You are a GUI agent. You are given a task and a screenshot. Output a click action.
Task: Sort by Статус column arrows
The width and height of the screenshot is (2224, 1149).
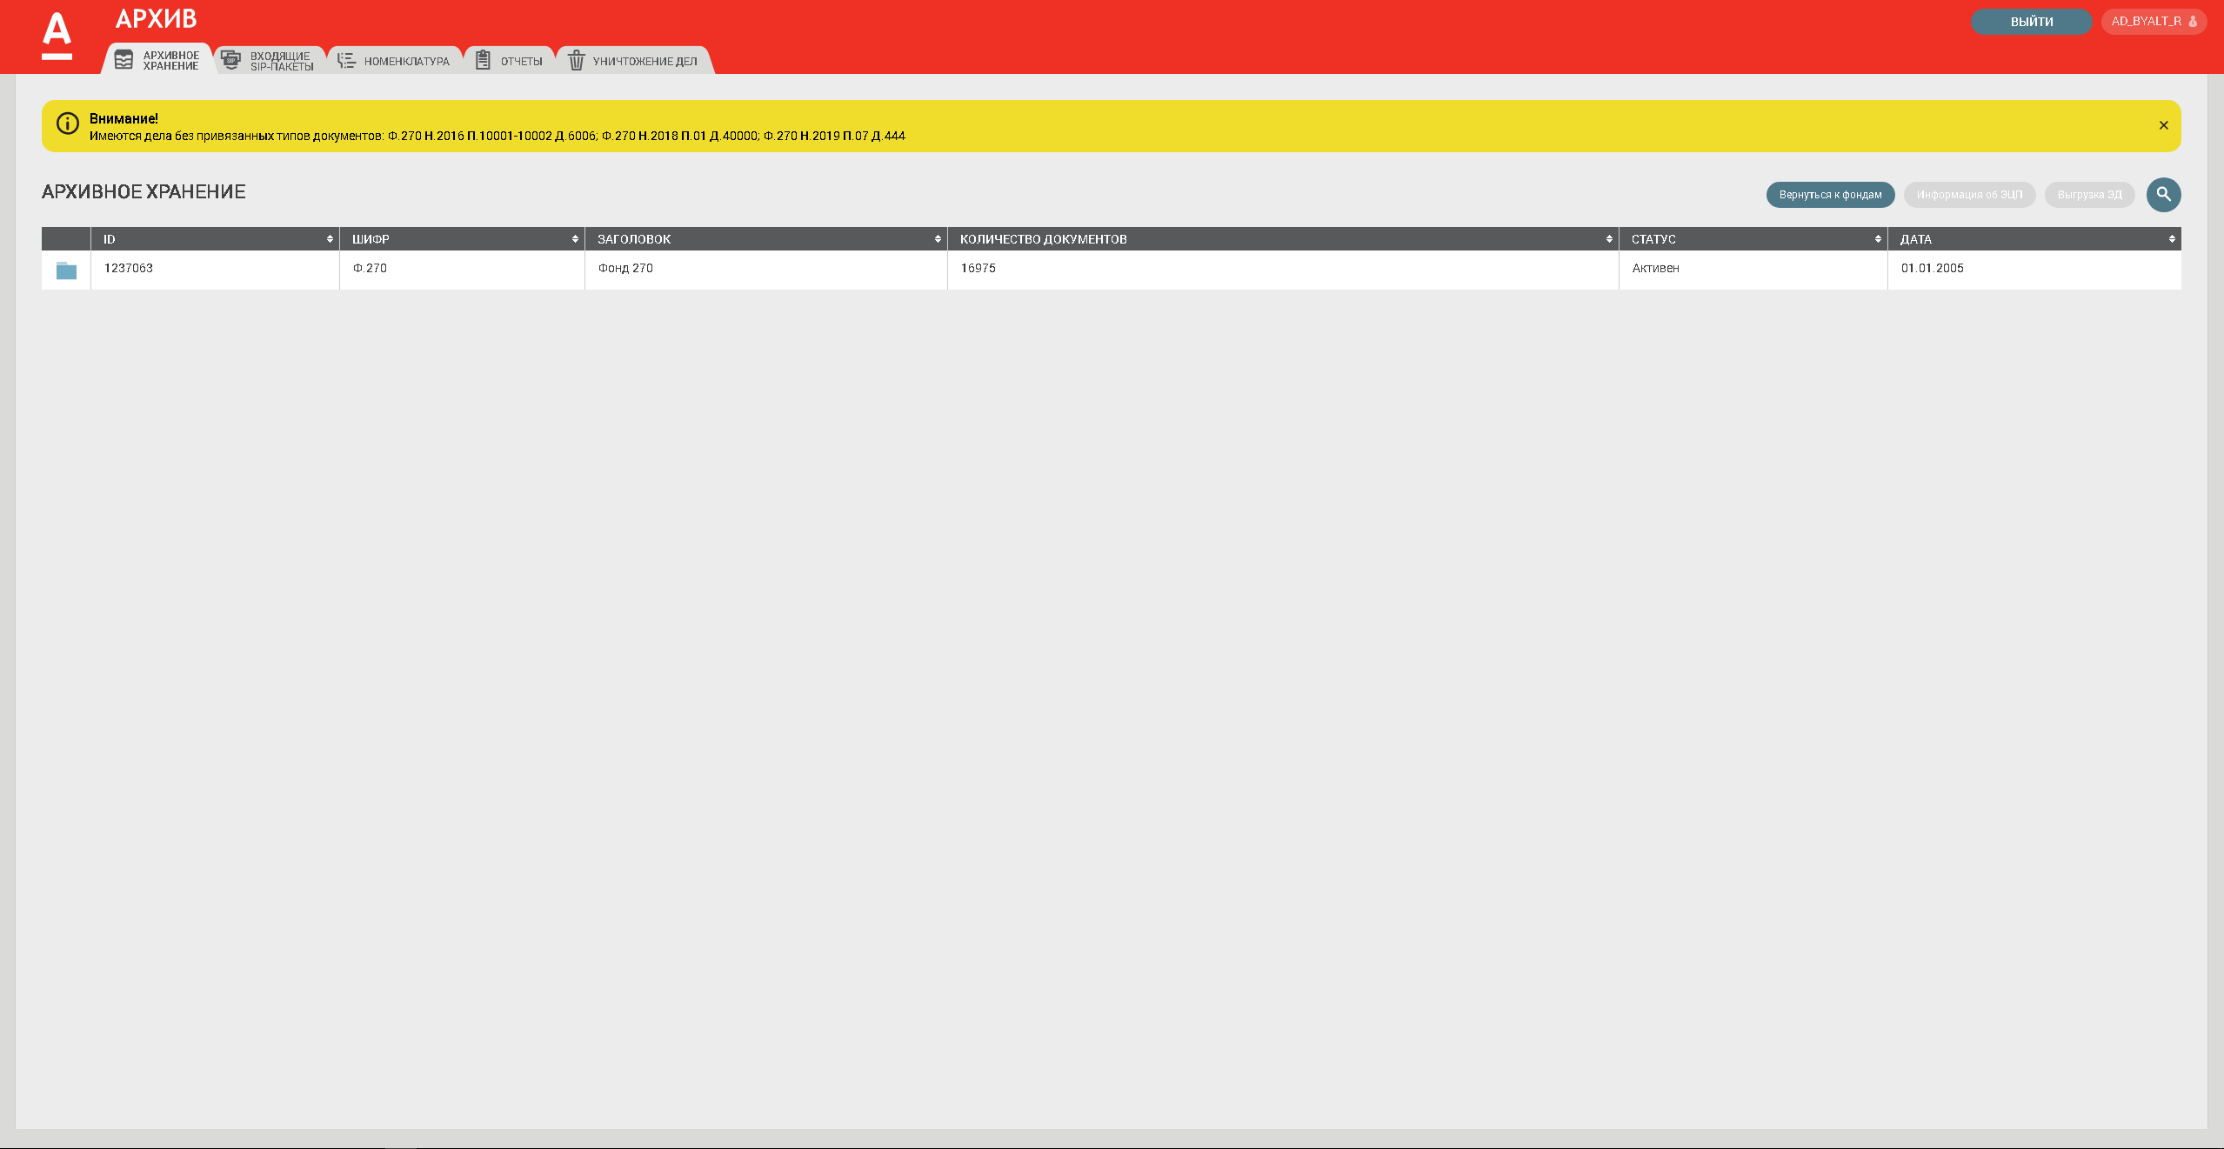(x=1878, y=239)
